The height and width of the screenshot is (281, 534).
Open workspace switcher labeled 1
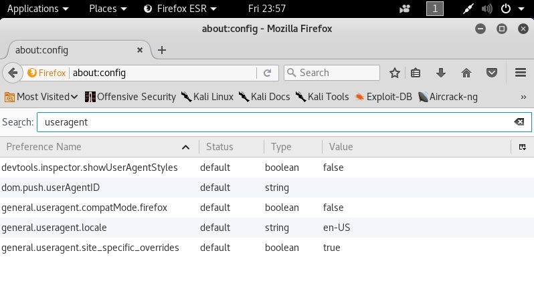pos(435,9)
